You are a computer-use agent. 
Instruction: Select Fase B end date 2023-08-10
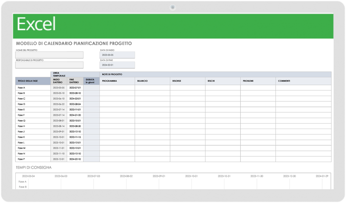[75, 93]
